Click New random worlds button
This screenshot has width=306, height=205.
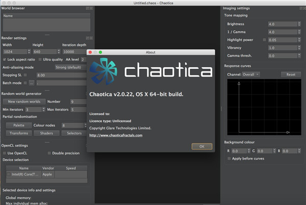point(24,101)
